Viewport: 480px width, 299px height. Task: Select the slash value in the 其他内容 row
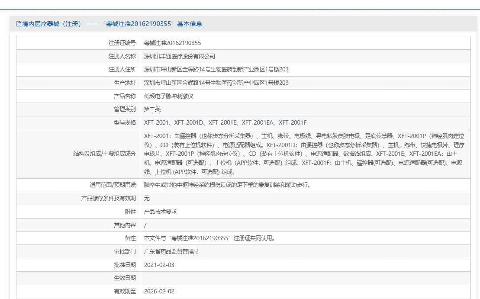(145, 225)
